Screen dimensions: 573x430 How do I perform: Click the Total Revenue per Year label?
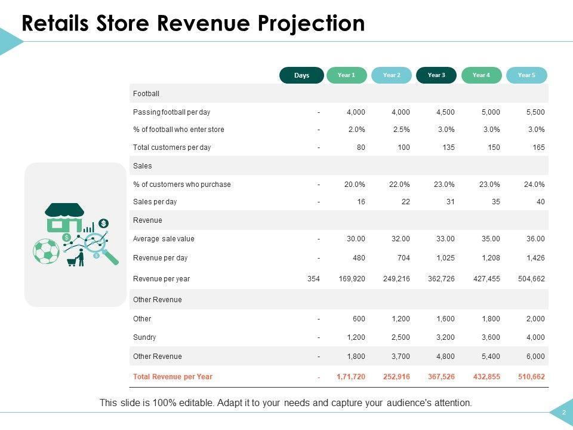point(172,377)
